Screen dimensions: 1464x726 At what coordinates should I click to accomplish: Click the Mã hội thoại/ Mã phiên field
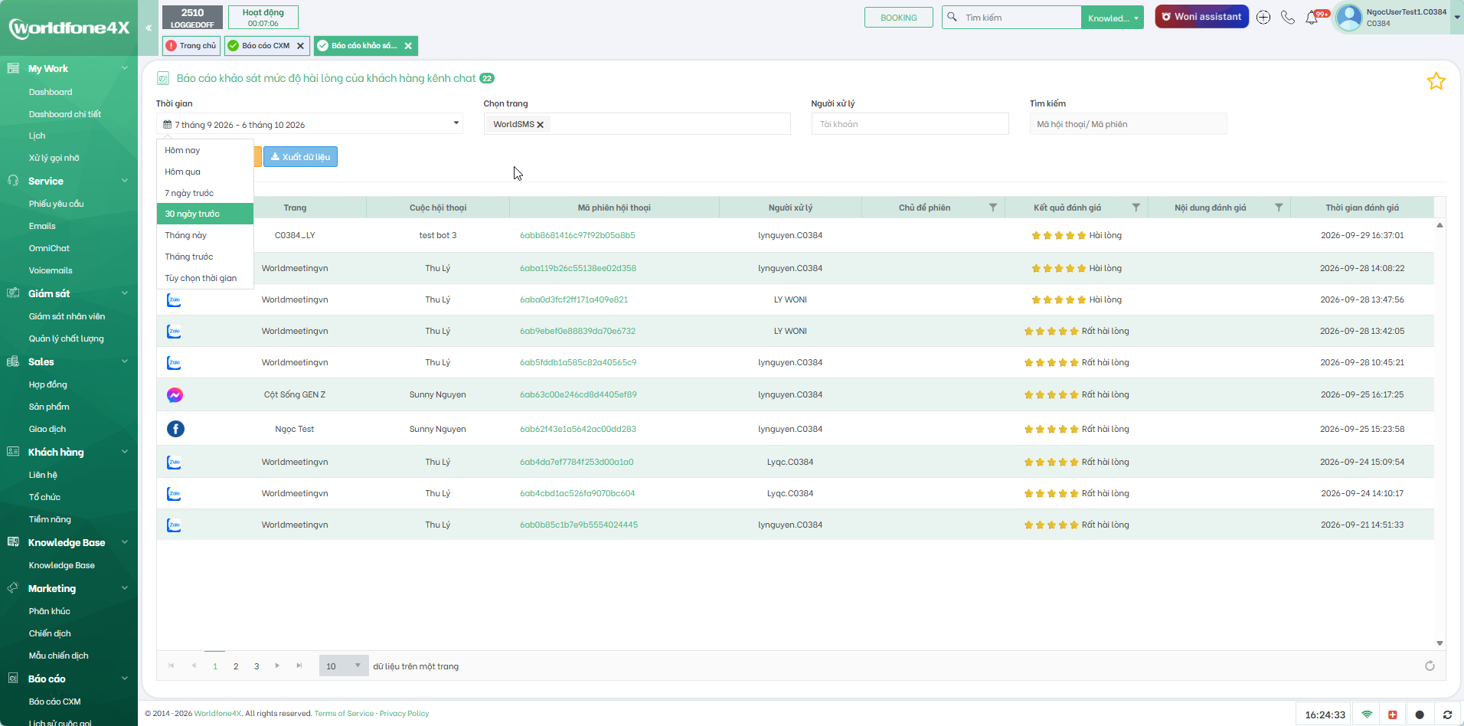click(x=1128, y=124)
